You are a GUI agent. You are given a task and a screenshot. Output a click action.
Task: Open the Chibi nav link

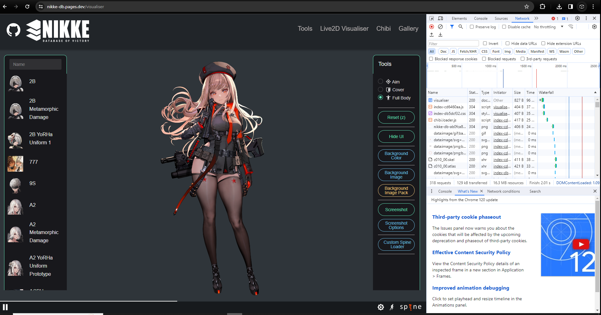point(383,29)
